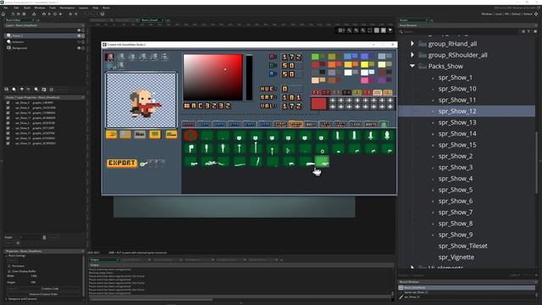Choose the flag weapon tile in second row

(190, 149)
